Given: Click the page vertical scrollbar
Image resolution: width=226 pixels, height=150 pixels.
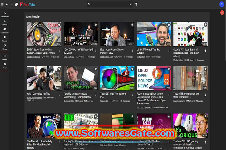Looking at the screenshot, I should (225, 34).
